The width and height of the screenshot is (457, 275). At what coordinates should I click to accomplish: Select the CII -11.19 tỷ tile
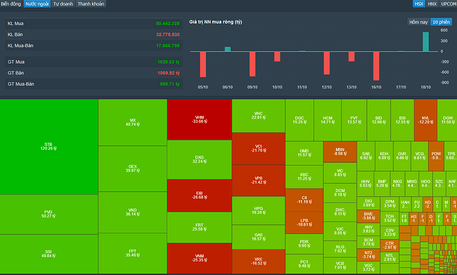[304, 200]
